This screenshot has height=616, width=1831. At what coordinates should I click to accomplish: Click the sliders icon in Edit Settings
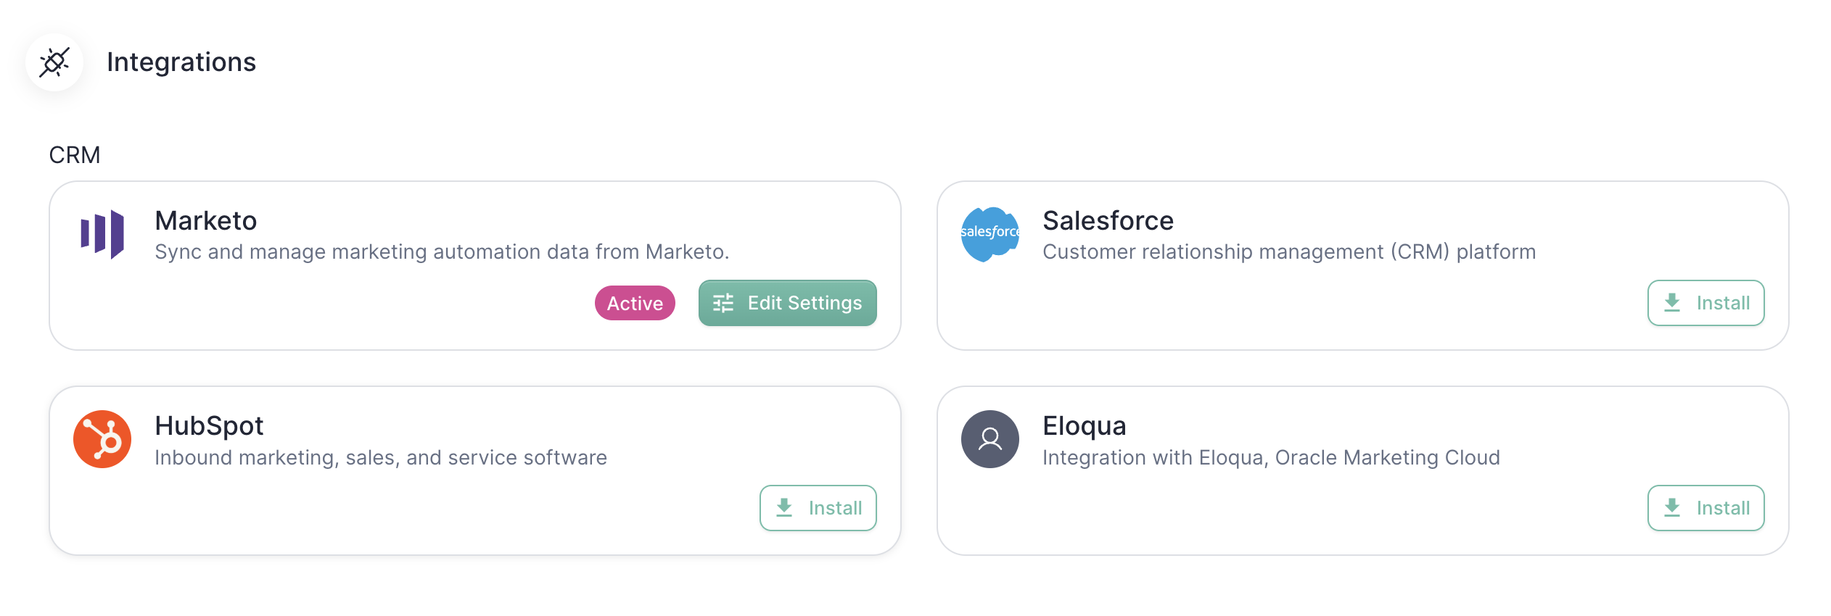(x=723, y=303)
